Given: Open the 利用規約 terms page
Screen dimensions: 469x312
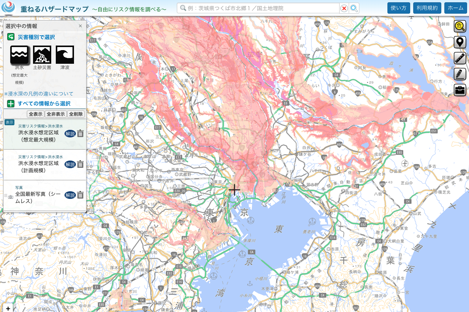Looking at the screenshot, I should (x=427, y=8).
